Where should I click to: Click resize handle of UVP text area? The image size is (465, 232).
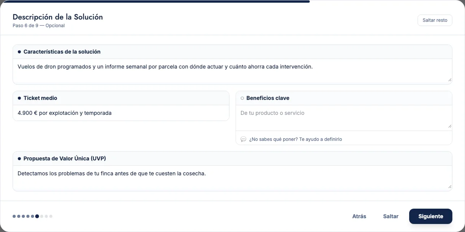coord(450,187)
